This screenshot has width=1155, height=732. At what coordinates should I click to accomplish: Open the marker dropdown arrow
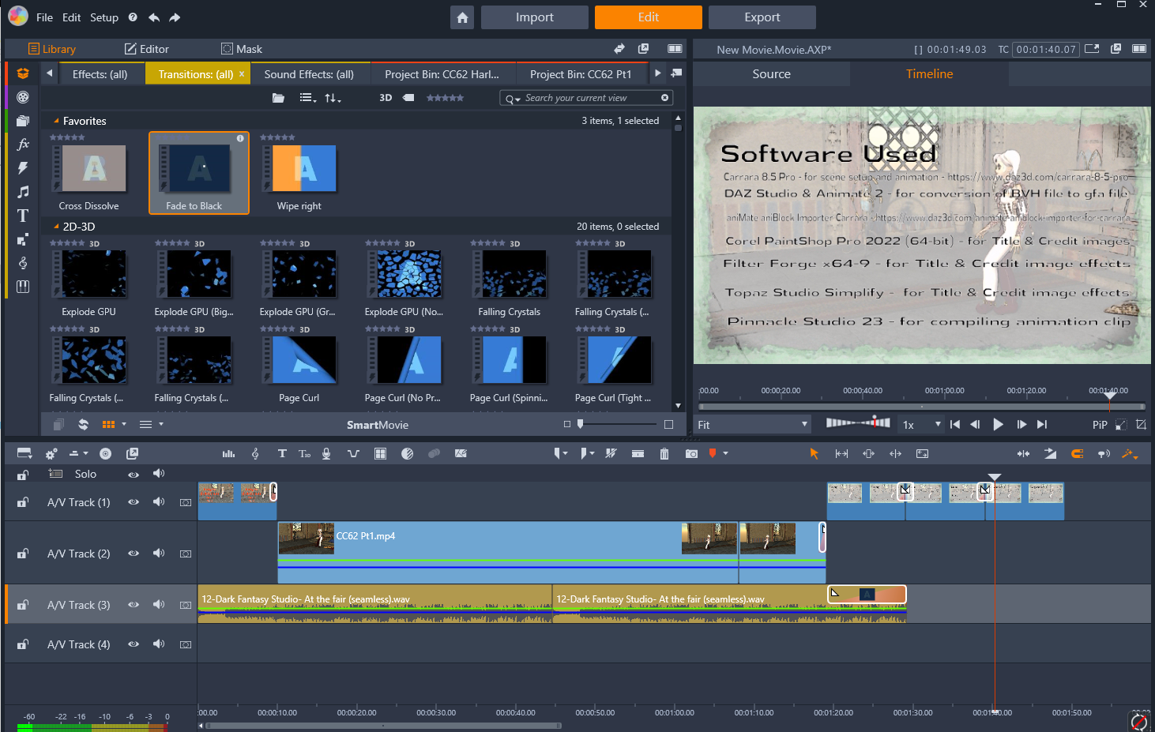coord(725,453)
